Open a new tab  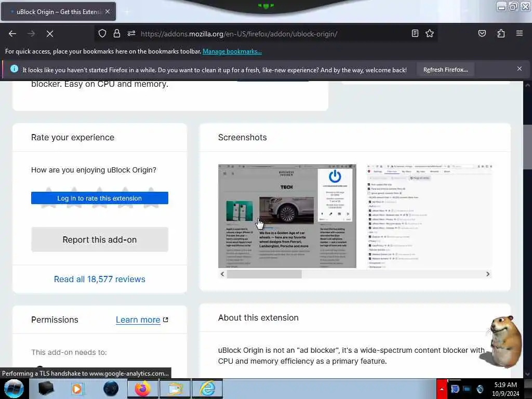(x=127, y=12)
